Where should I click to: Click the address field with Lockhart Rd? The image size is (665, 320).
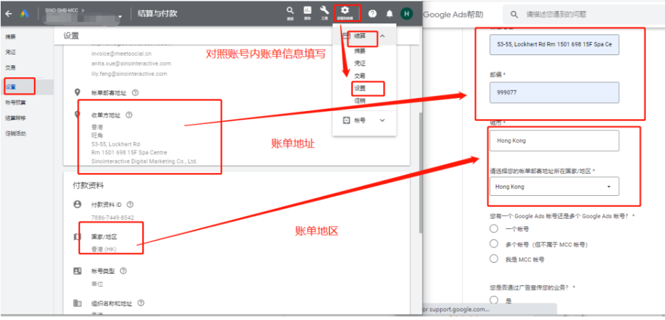tap(554, 44)
